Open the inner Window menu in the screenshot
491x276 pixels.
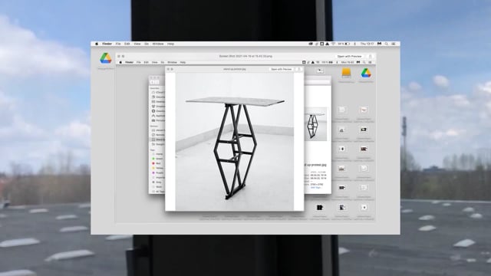172,62
